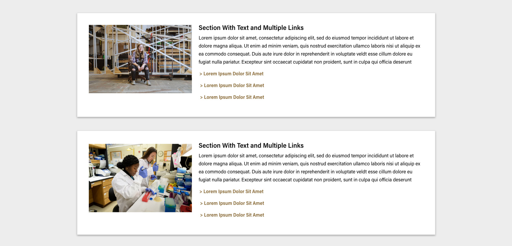The height and width of the screenshot is (246, 512).
Task: Click the top card's 'Section With Text and Multiple Links' heading
Action: [x=251, y=28]
